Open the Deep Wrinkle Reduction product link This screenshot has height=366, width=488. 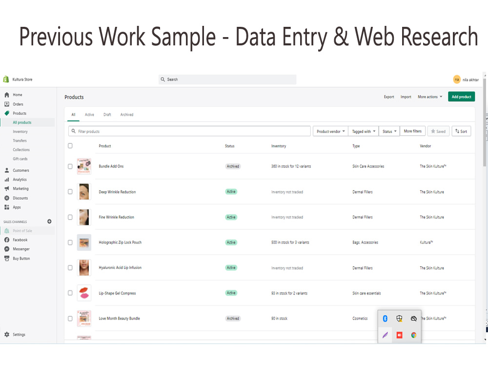pos(117,192)
